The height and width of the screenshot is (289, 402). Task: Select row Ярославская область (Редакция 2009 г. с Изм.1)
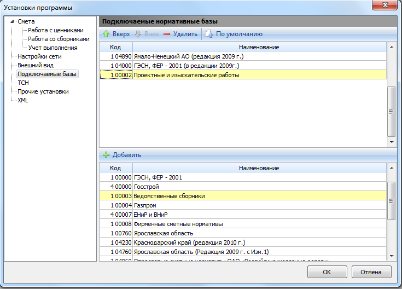[243, 252]
